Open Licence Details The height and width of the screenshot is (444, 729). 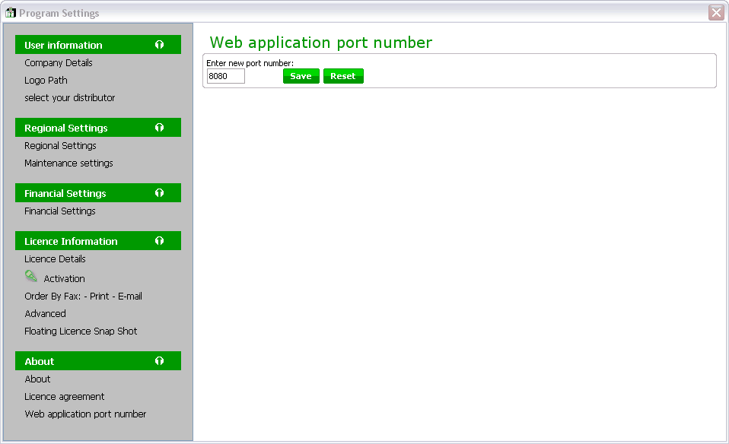pos(56,259)
